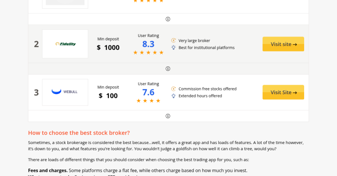
Task: Click the five-star rating under 8.3
Action: [x=148, y=53]
